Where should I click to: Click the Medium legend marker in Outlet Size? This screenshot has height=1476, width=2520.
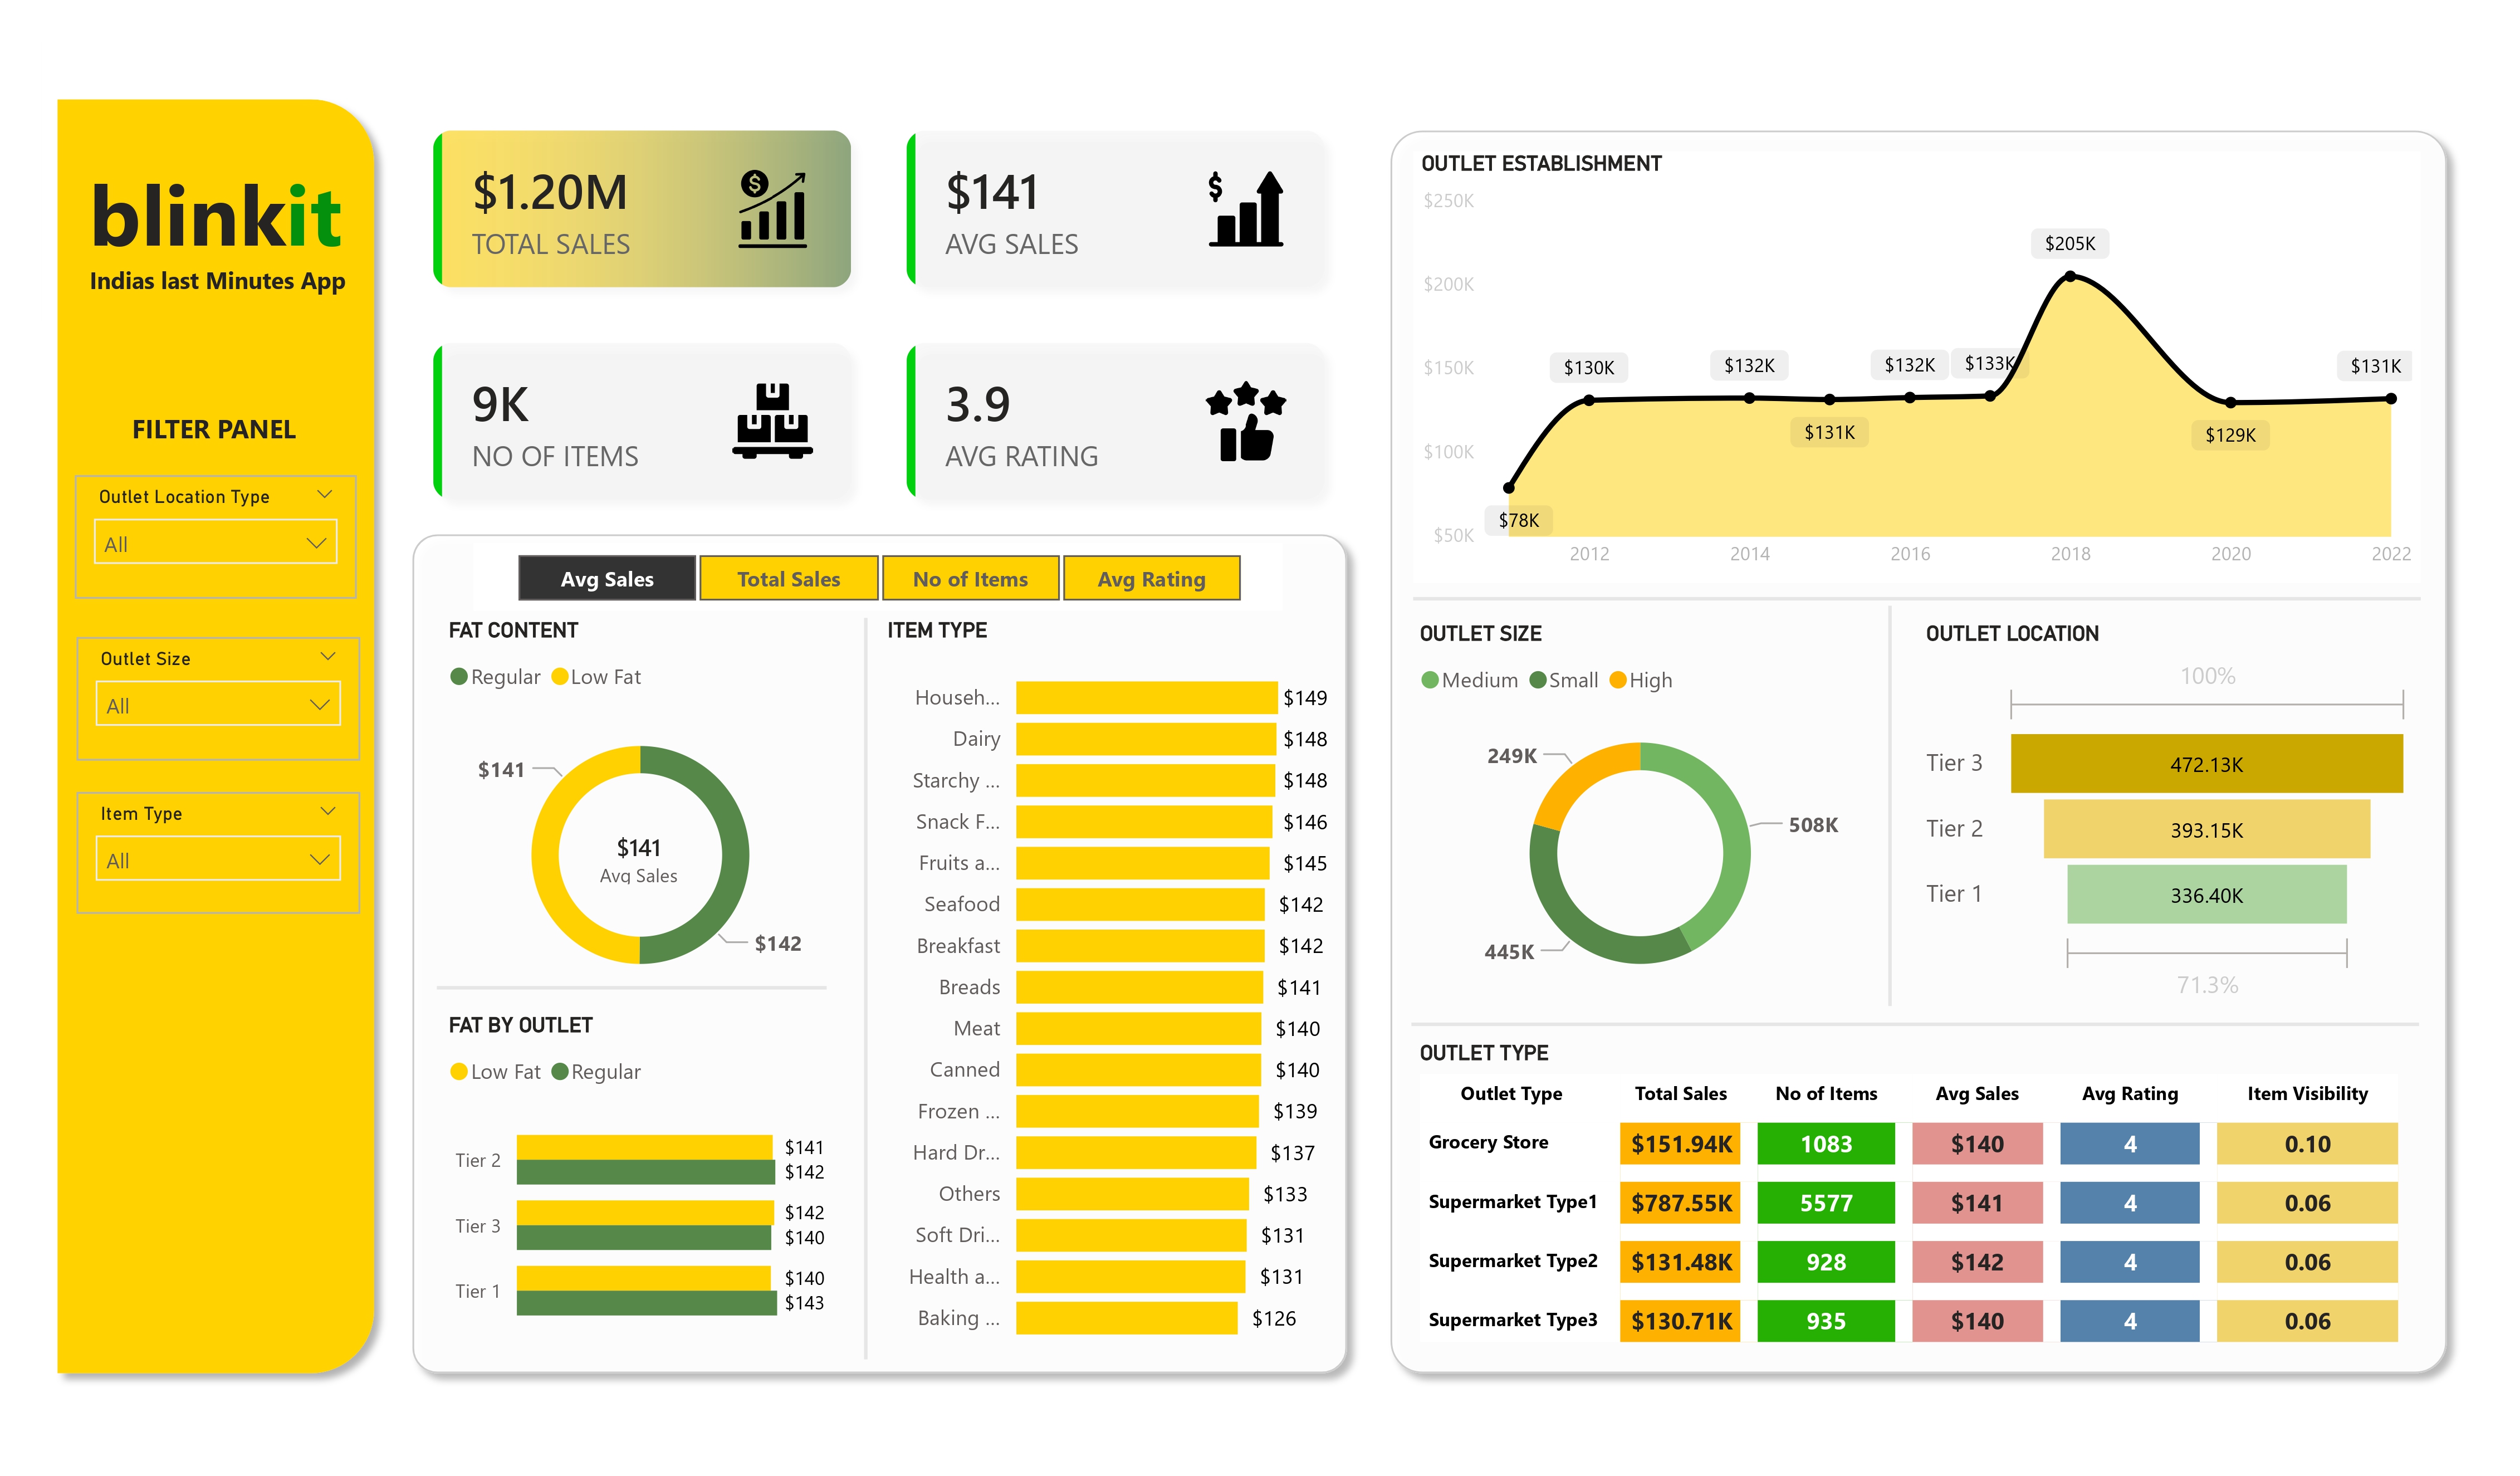1430,680
